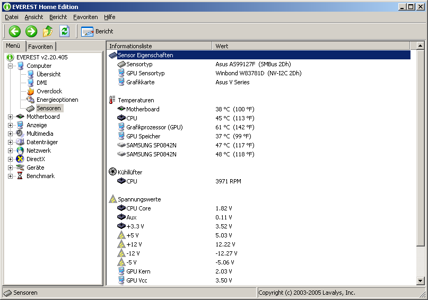428x300 pixels.
Task: Select Energieoptionen in the tree
Action: [57, 100]
